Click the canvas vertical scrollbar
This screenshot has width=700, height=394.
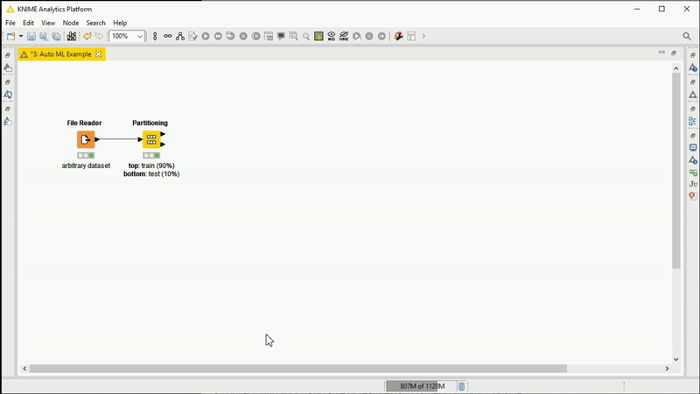(x=675, y=171)
